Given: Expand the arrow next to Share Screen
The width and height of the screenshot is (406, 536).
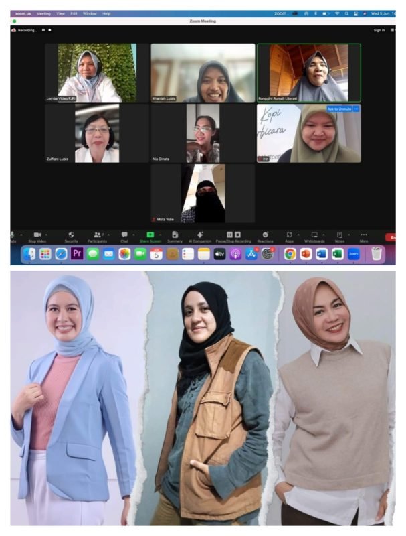Looking at the screenshot, I should pyautogui.click(x=160, y=234).
